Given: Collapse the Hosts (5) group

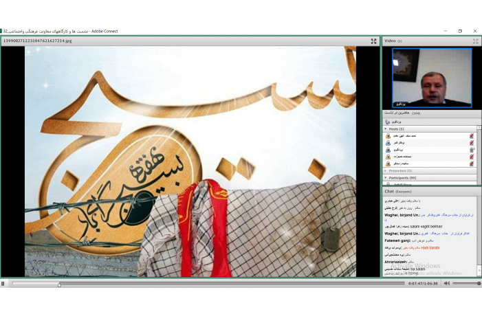Looking at the screenshot, I should click(386, 129).
